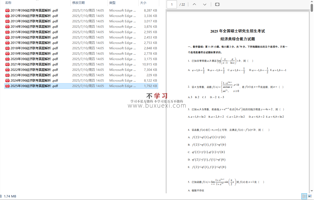This screenshot has width=314, height=200.
Task: Click PDF icon of 2018年396经济联考真题解析 file
Action: point(7,48)
